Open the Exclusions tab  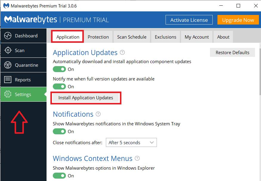166,37
